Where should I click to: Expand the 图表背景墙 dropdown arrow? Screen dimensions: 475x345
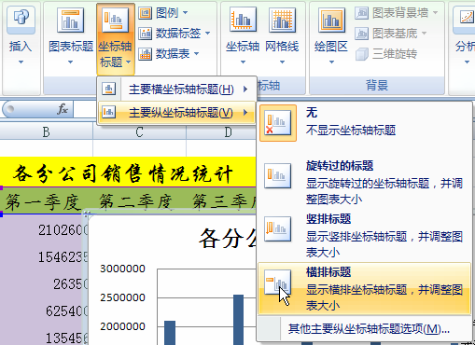pyautogui.click(x=435, y=13)
